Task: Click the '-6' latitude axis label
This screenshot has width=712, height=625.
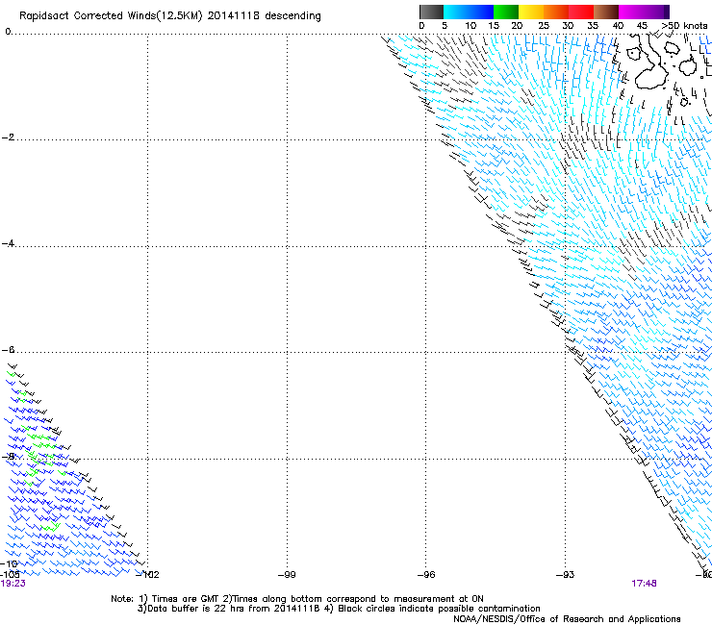Action: [x=8, y=349]
